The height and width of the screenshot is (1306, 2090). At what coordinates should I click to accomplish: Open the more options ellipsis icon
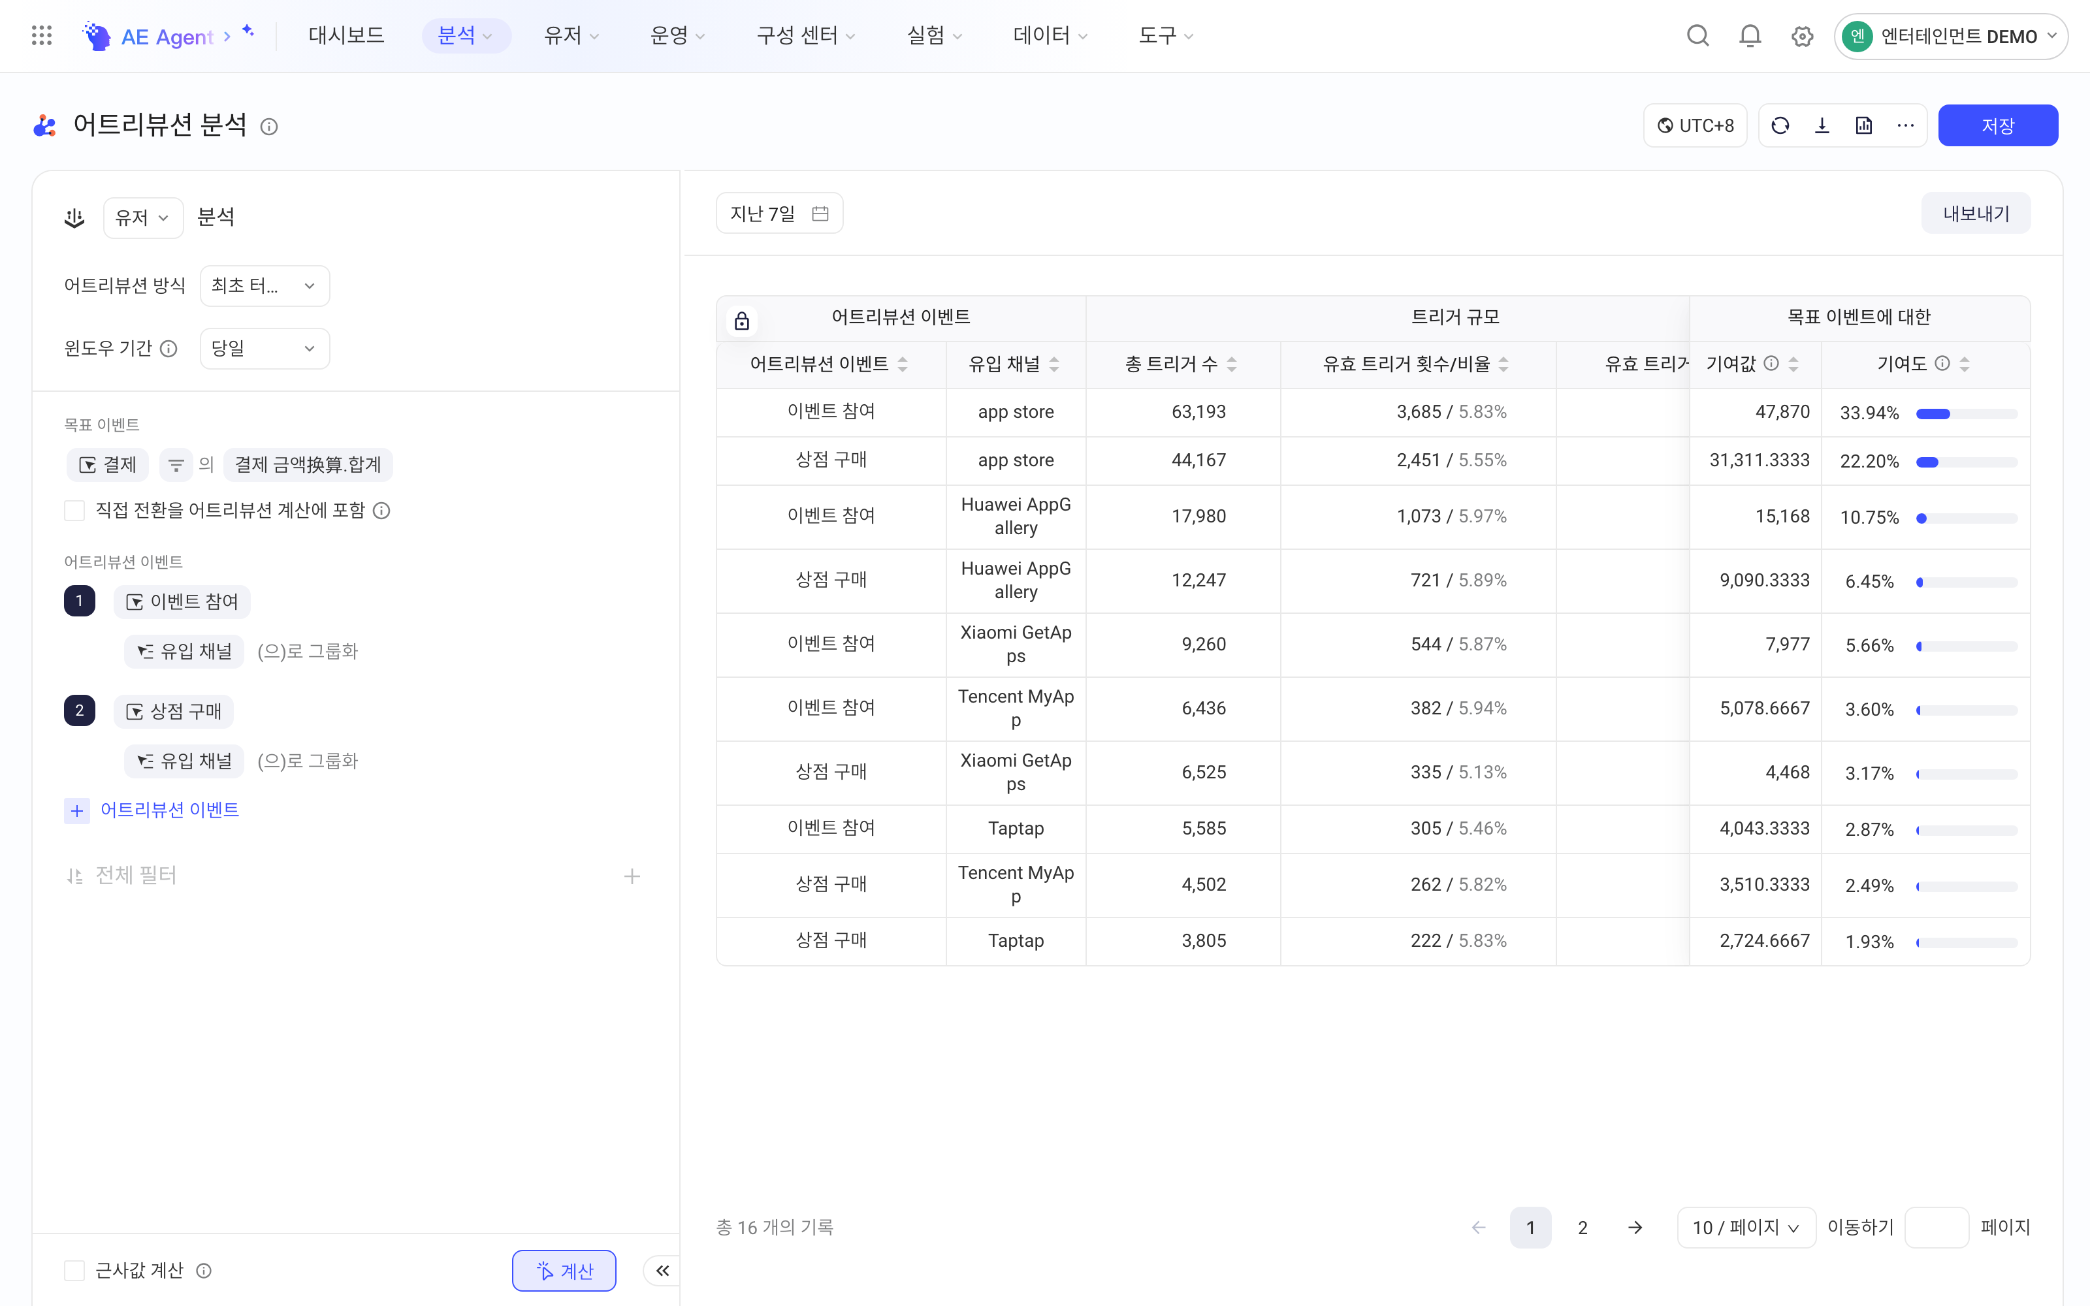1906,126
